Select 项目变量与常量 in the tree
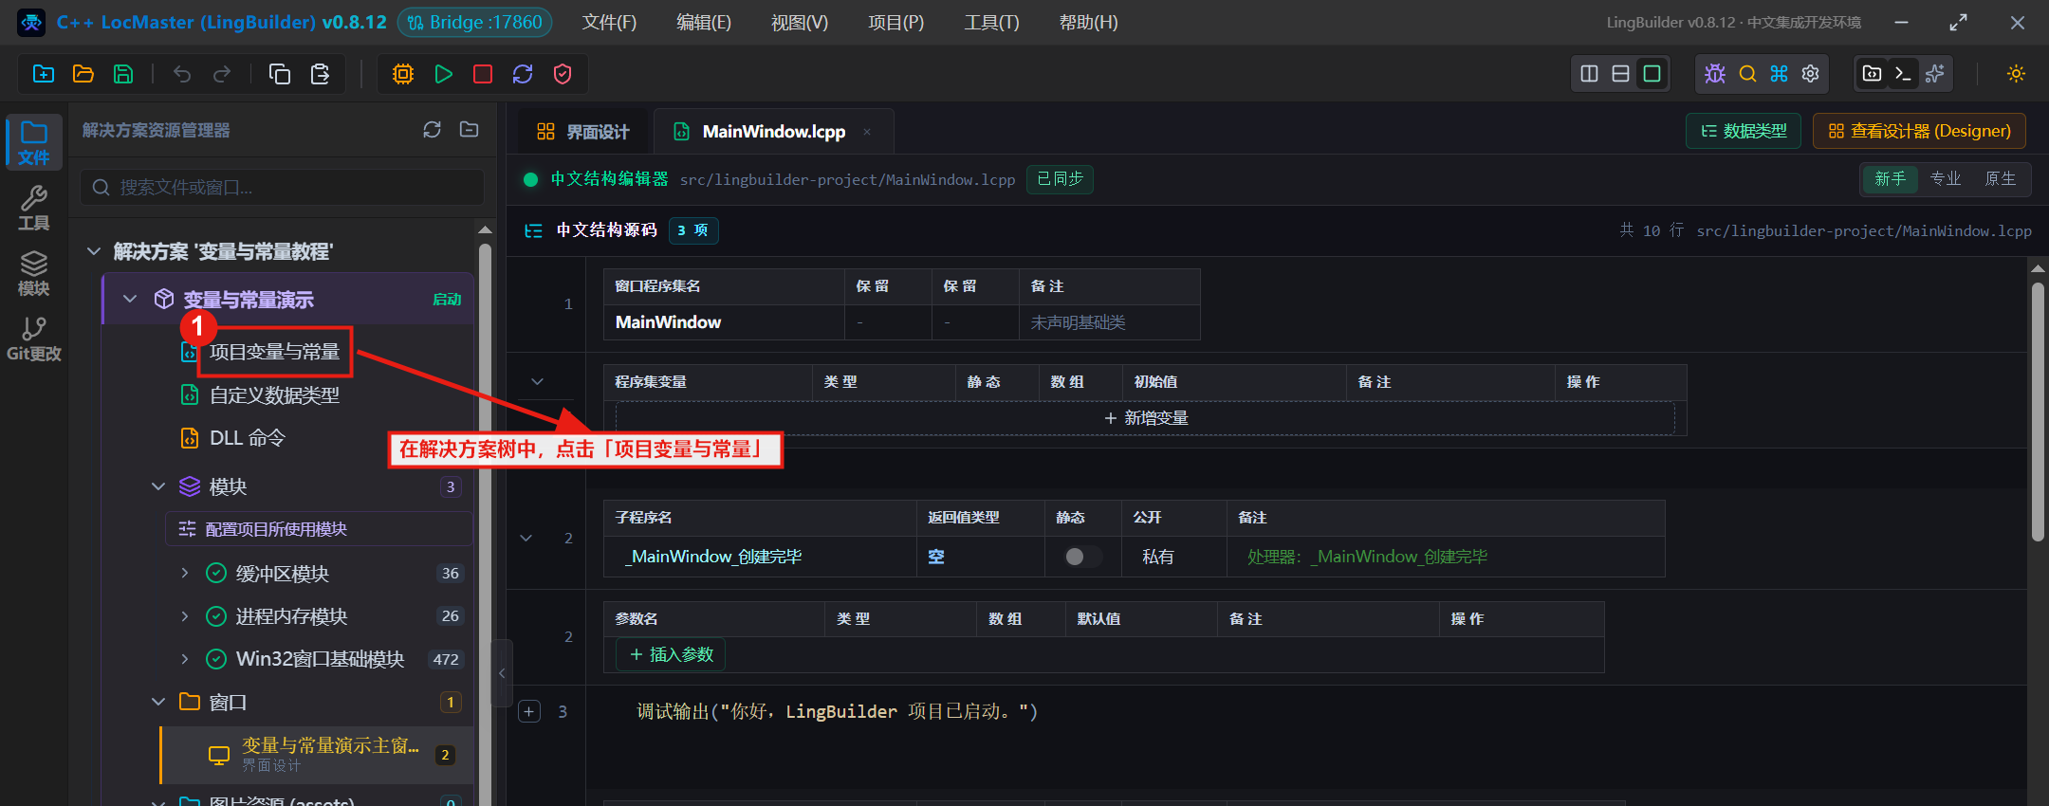 tap(274, 352)
